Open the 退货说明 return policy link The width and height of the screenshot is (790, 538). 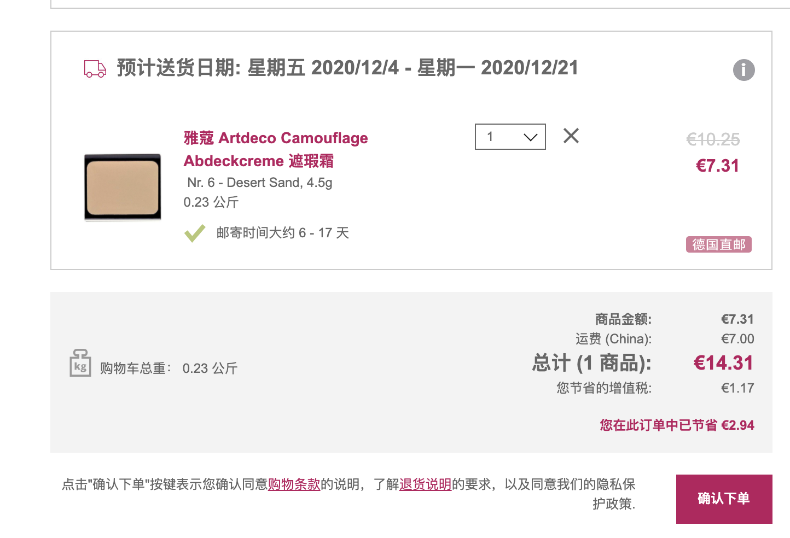pyautogui.click(x=425, y=484)
